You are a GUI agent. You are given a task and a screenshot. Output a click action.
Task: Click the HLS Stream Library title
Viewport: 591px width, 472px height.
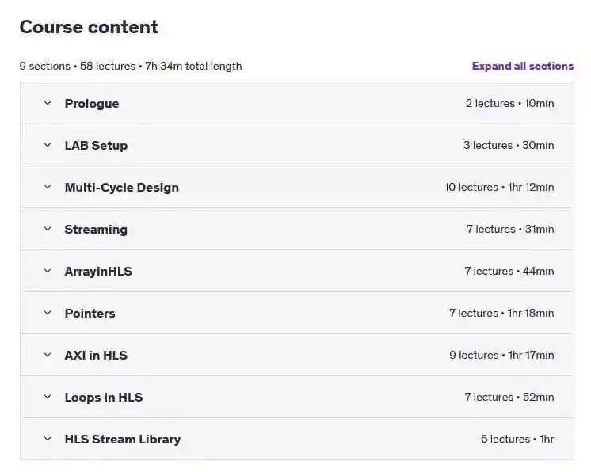[x=123, y=440]
